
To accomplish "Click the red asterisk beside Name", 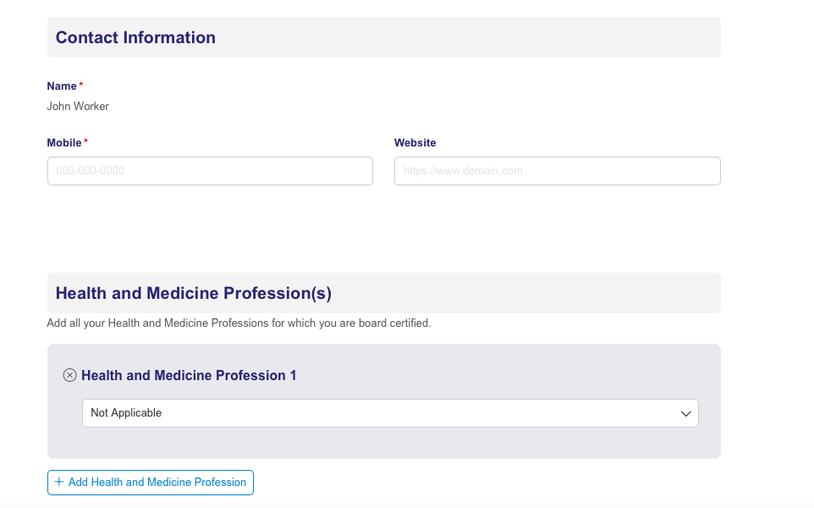I will (x=81, y=84).
